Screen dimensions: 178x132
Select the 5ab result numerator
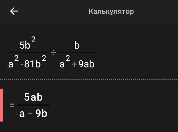coord(33,97)
